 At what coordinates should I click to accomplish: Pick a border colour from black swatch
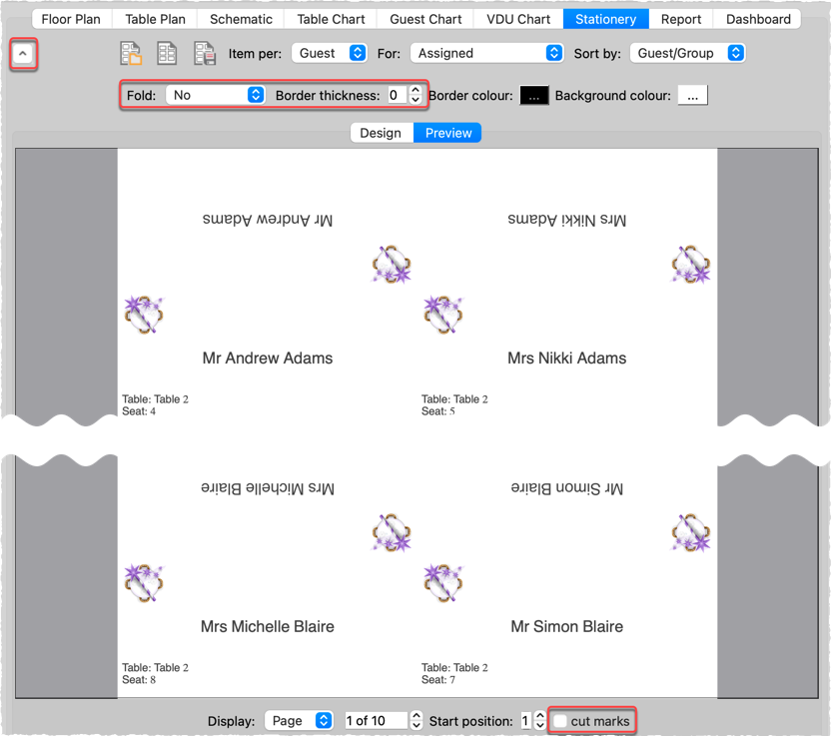[x=534, y=96]
